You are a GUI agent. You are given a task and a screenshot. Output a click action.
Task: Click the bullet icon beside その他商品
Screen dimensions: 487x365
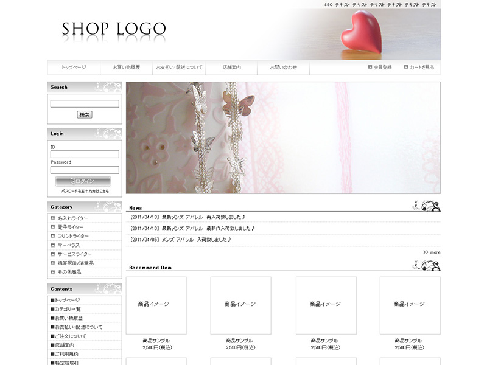[x=53, y=272]
